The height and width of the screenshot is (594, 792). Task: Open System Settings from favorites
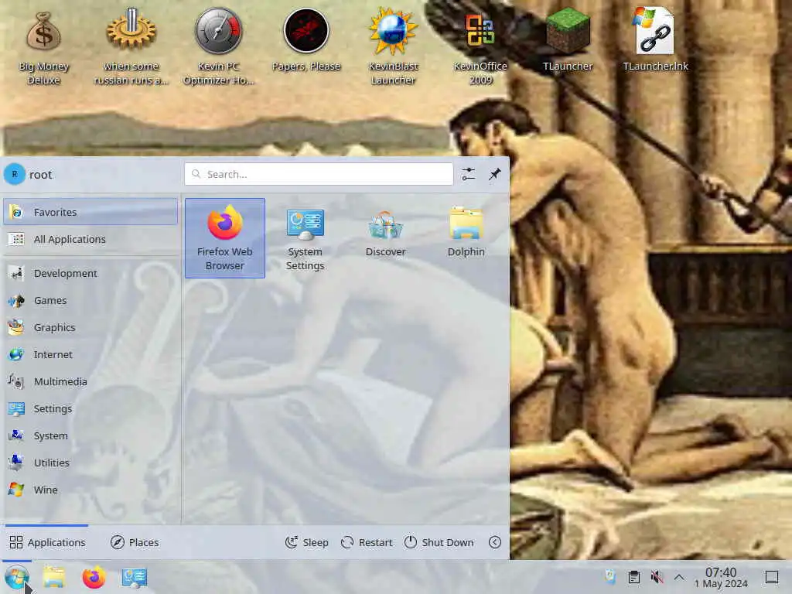coord(305,238)
